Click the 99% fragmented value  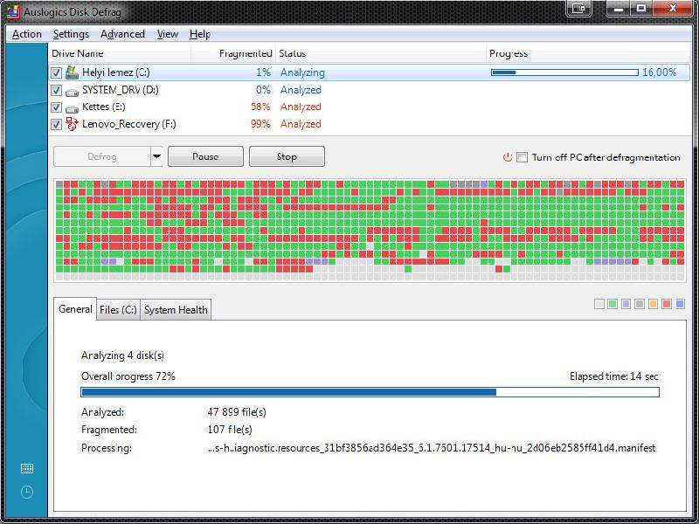260,124
